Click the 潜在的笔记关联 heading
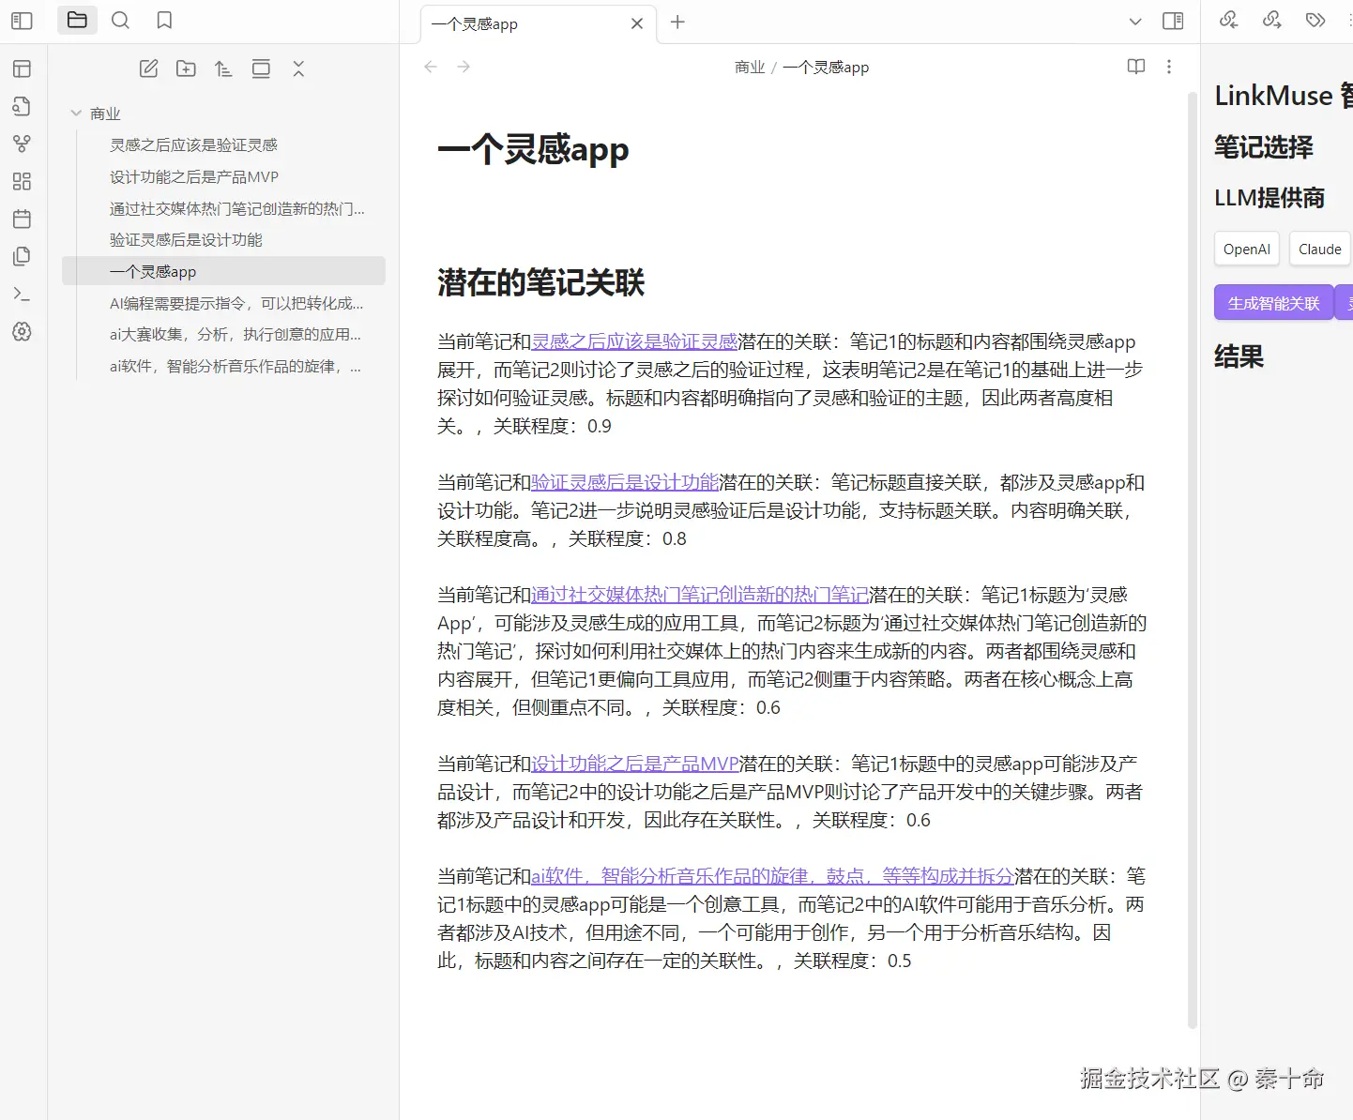This screenshot has width=1353, height=1120. pos(541,282)
